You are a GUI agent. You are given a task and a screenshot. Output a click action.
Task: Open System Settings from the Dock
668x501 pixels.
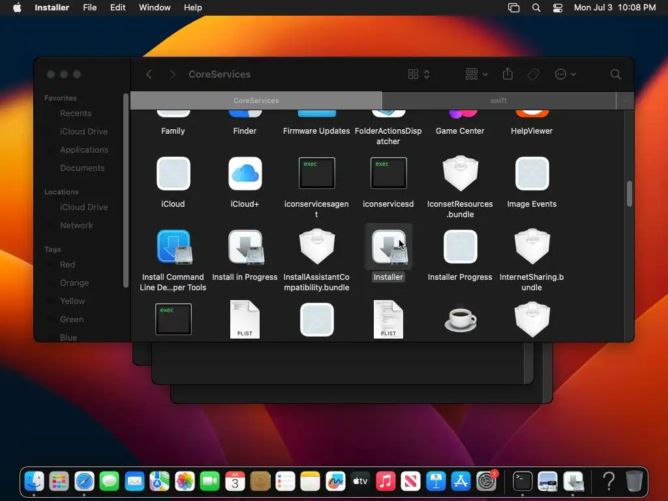pyautogui.click(x=486, y=481)
